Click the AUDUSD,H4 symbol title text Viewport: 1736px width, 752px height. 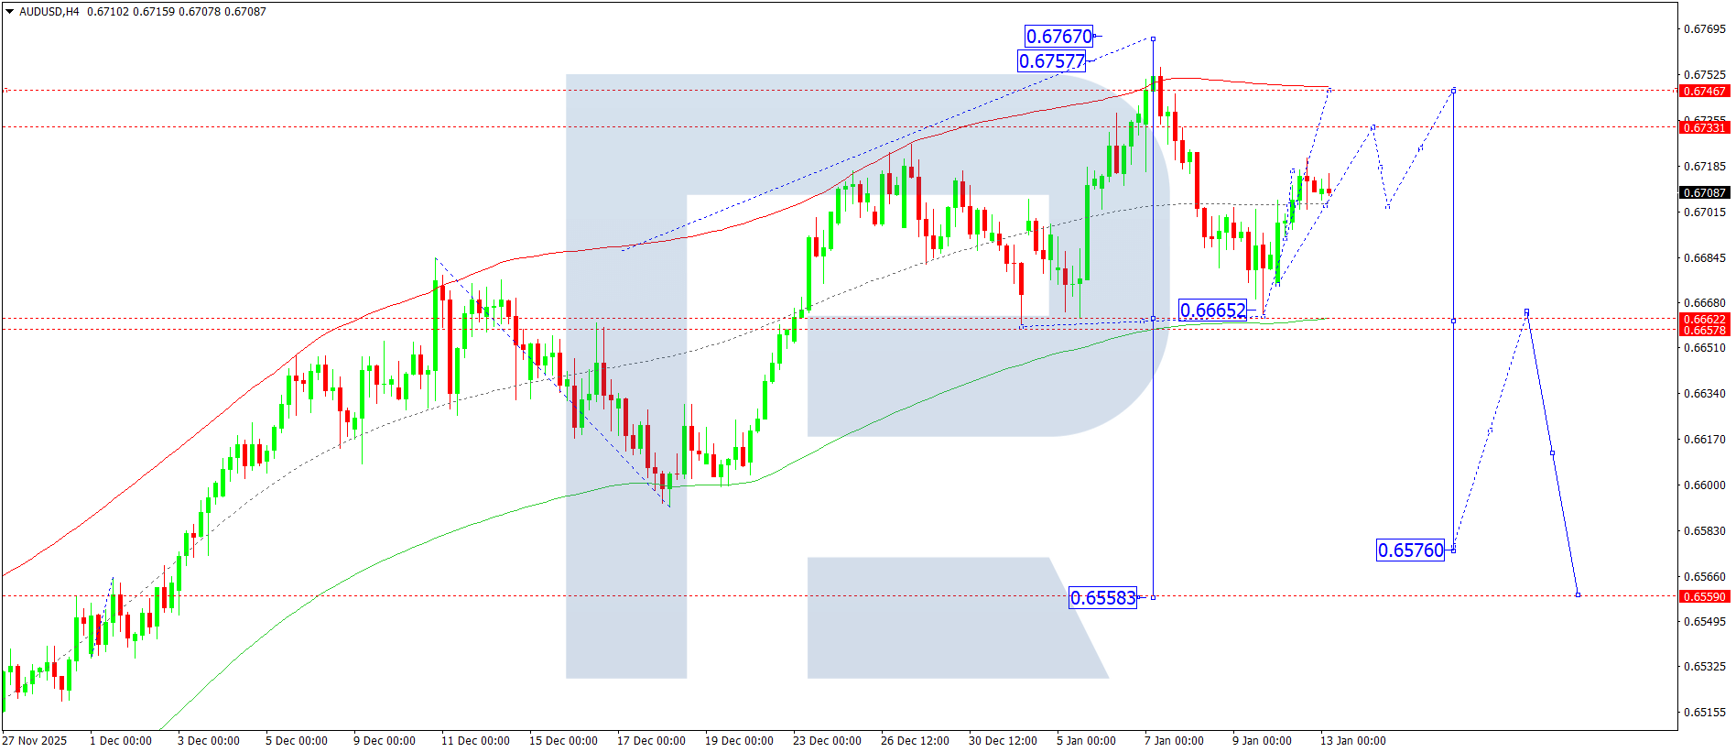coord(49,12)
